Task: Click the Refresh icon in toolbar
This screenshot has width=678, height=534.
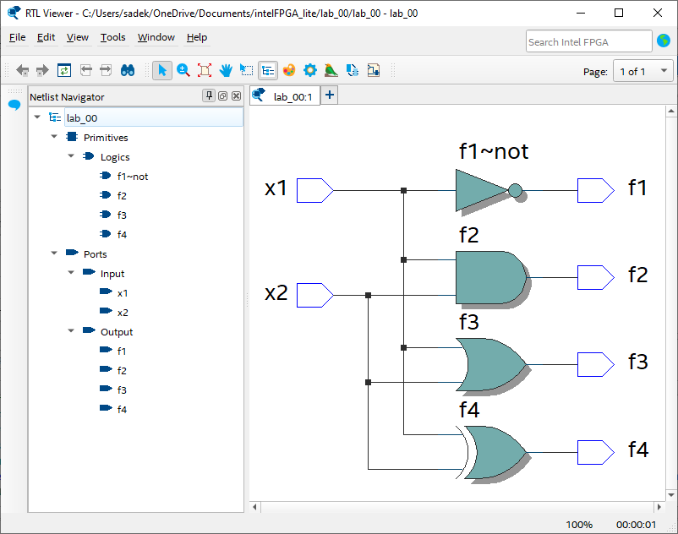Action: coord(64,71)
